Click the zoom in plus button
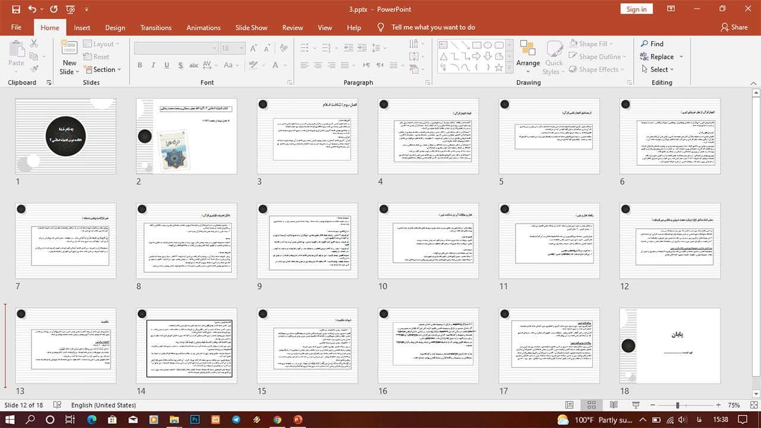Image resolution: width=761 pixels, height=428 pixels. point(718,405)
